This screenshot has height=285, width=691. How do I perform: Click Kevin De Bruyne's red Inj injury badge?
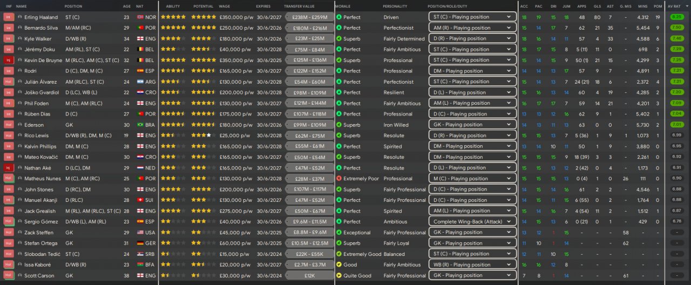(x=8, y=60)
